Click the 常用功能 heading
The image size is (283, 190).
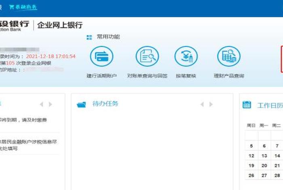click(108, 37)
